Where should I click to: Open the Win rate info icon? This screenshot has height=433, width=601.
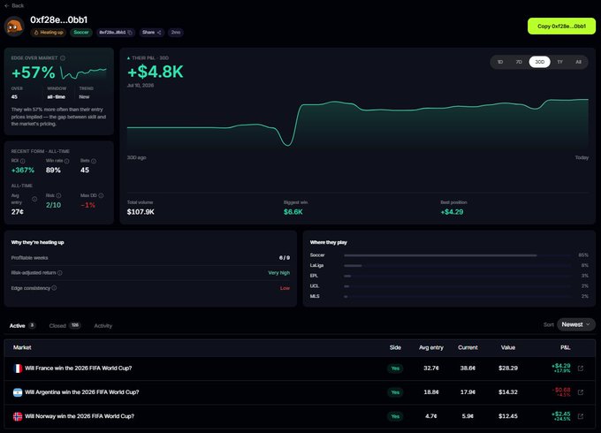click(x=66, y=161)
